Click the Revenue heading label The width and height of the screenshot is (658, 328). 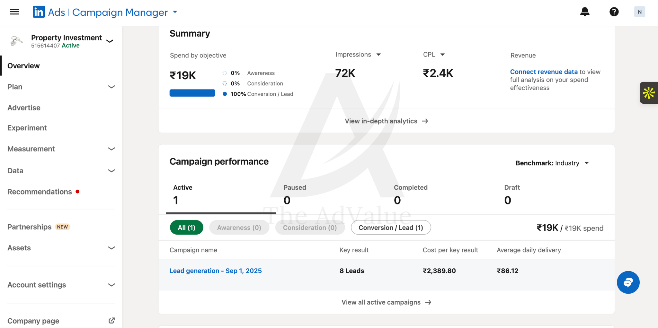pyautogui.click(x=523, y=56)
